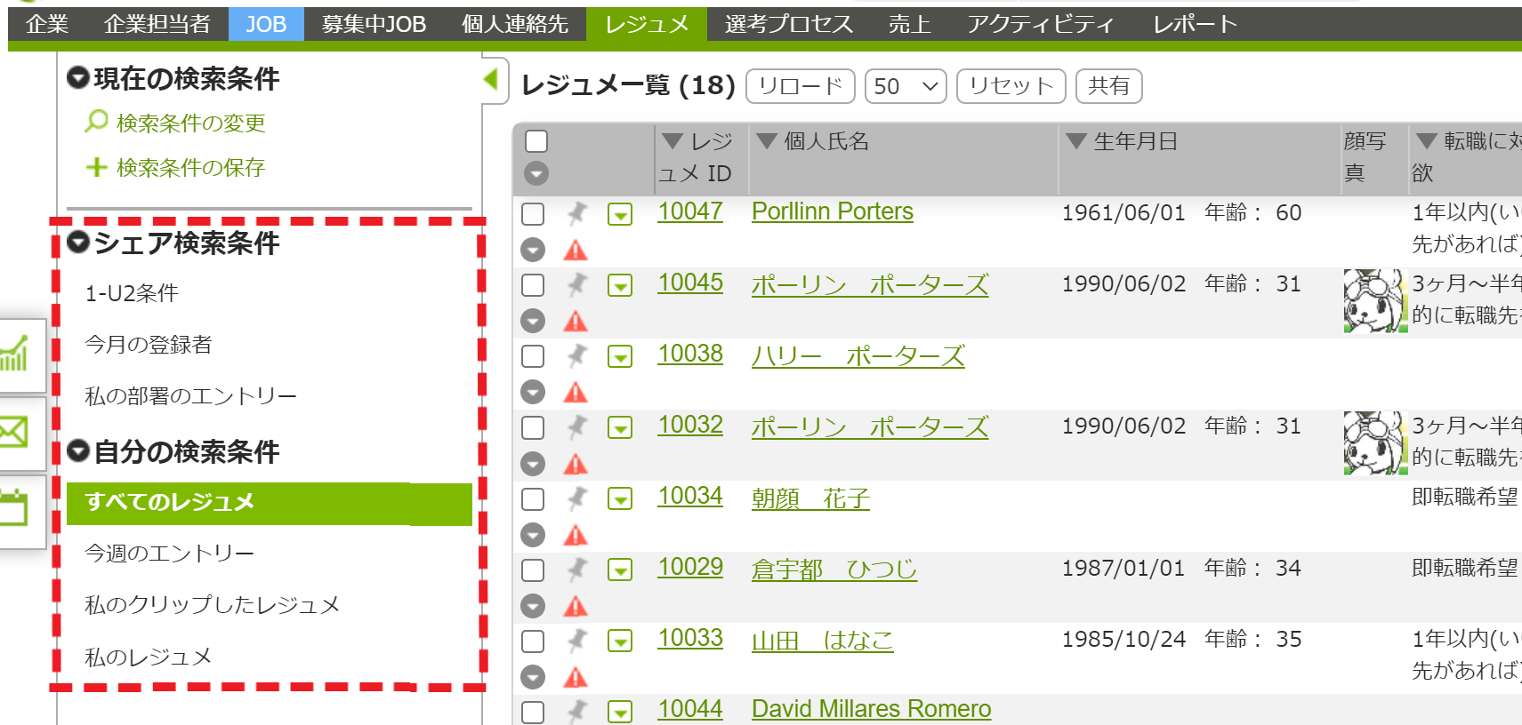Open green action dropdown for resume 10034
The image size is (1522, 725).
pos(620,498)
